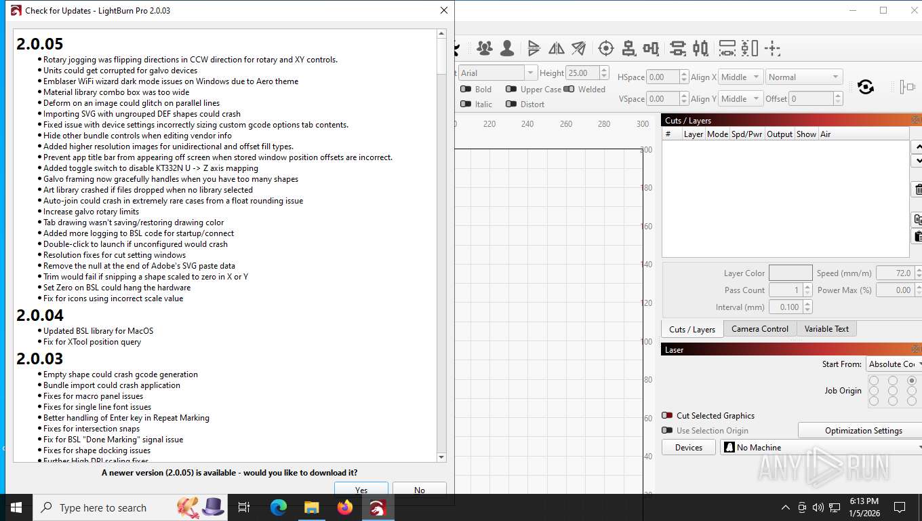Image resolution: width=922 pixels, height=521 pixels.
Task: Click the docking snap icon at toolbar right
Action: (x=907, y=87)
